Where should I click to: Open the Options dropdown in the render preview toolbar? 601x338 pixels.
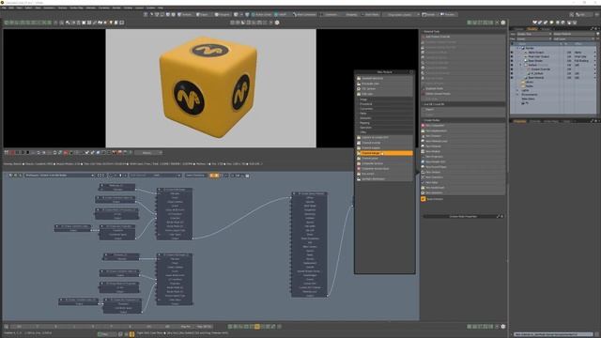(148, 152)
